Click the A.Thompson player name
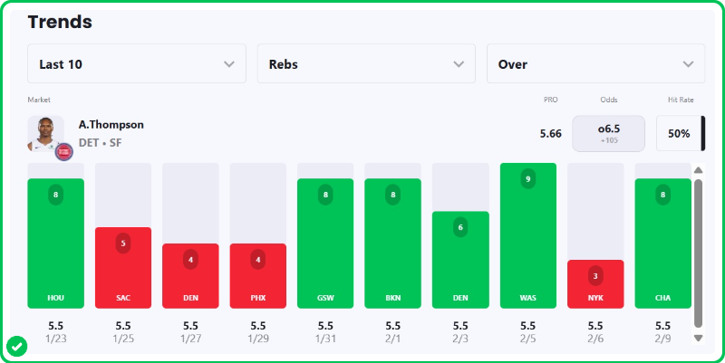Image resolution: width=725 pixels, height=363 pixels. [111, 124]
